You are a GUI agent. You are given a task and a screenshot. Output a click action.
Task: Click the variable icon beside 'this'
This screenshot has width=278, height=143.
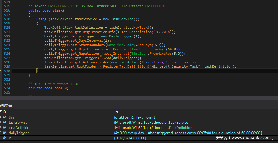(x=4, y=117)
